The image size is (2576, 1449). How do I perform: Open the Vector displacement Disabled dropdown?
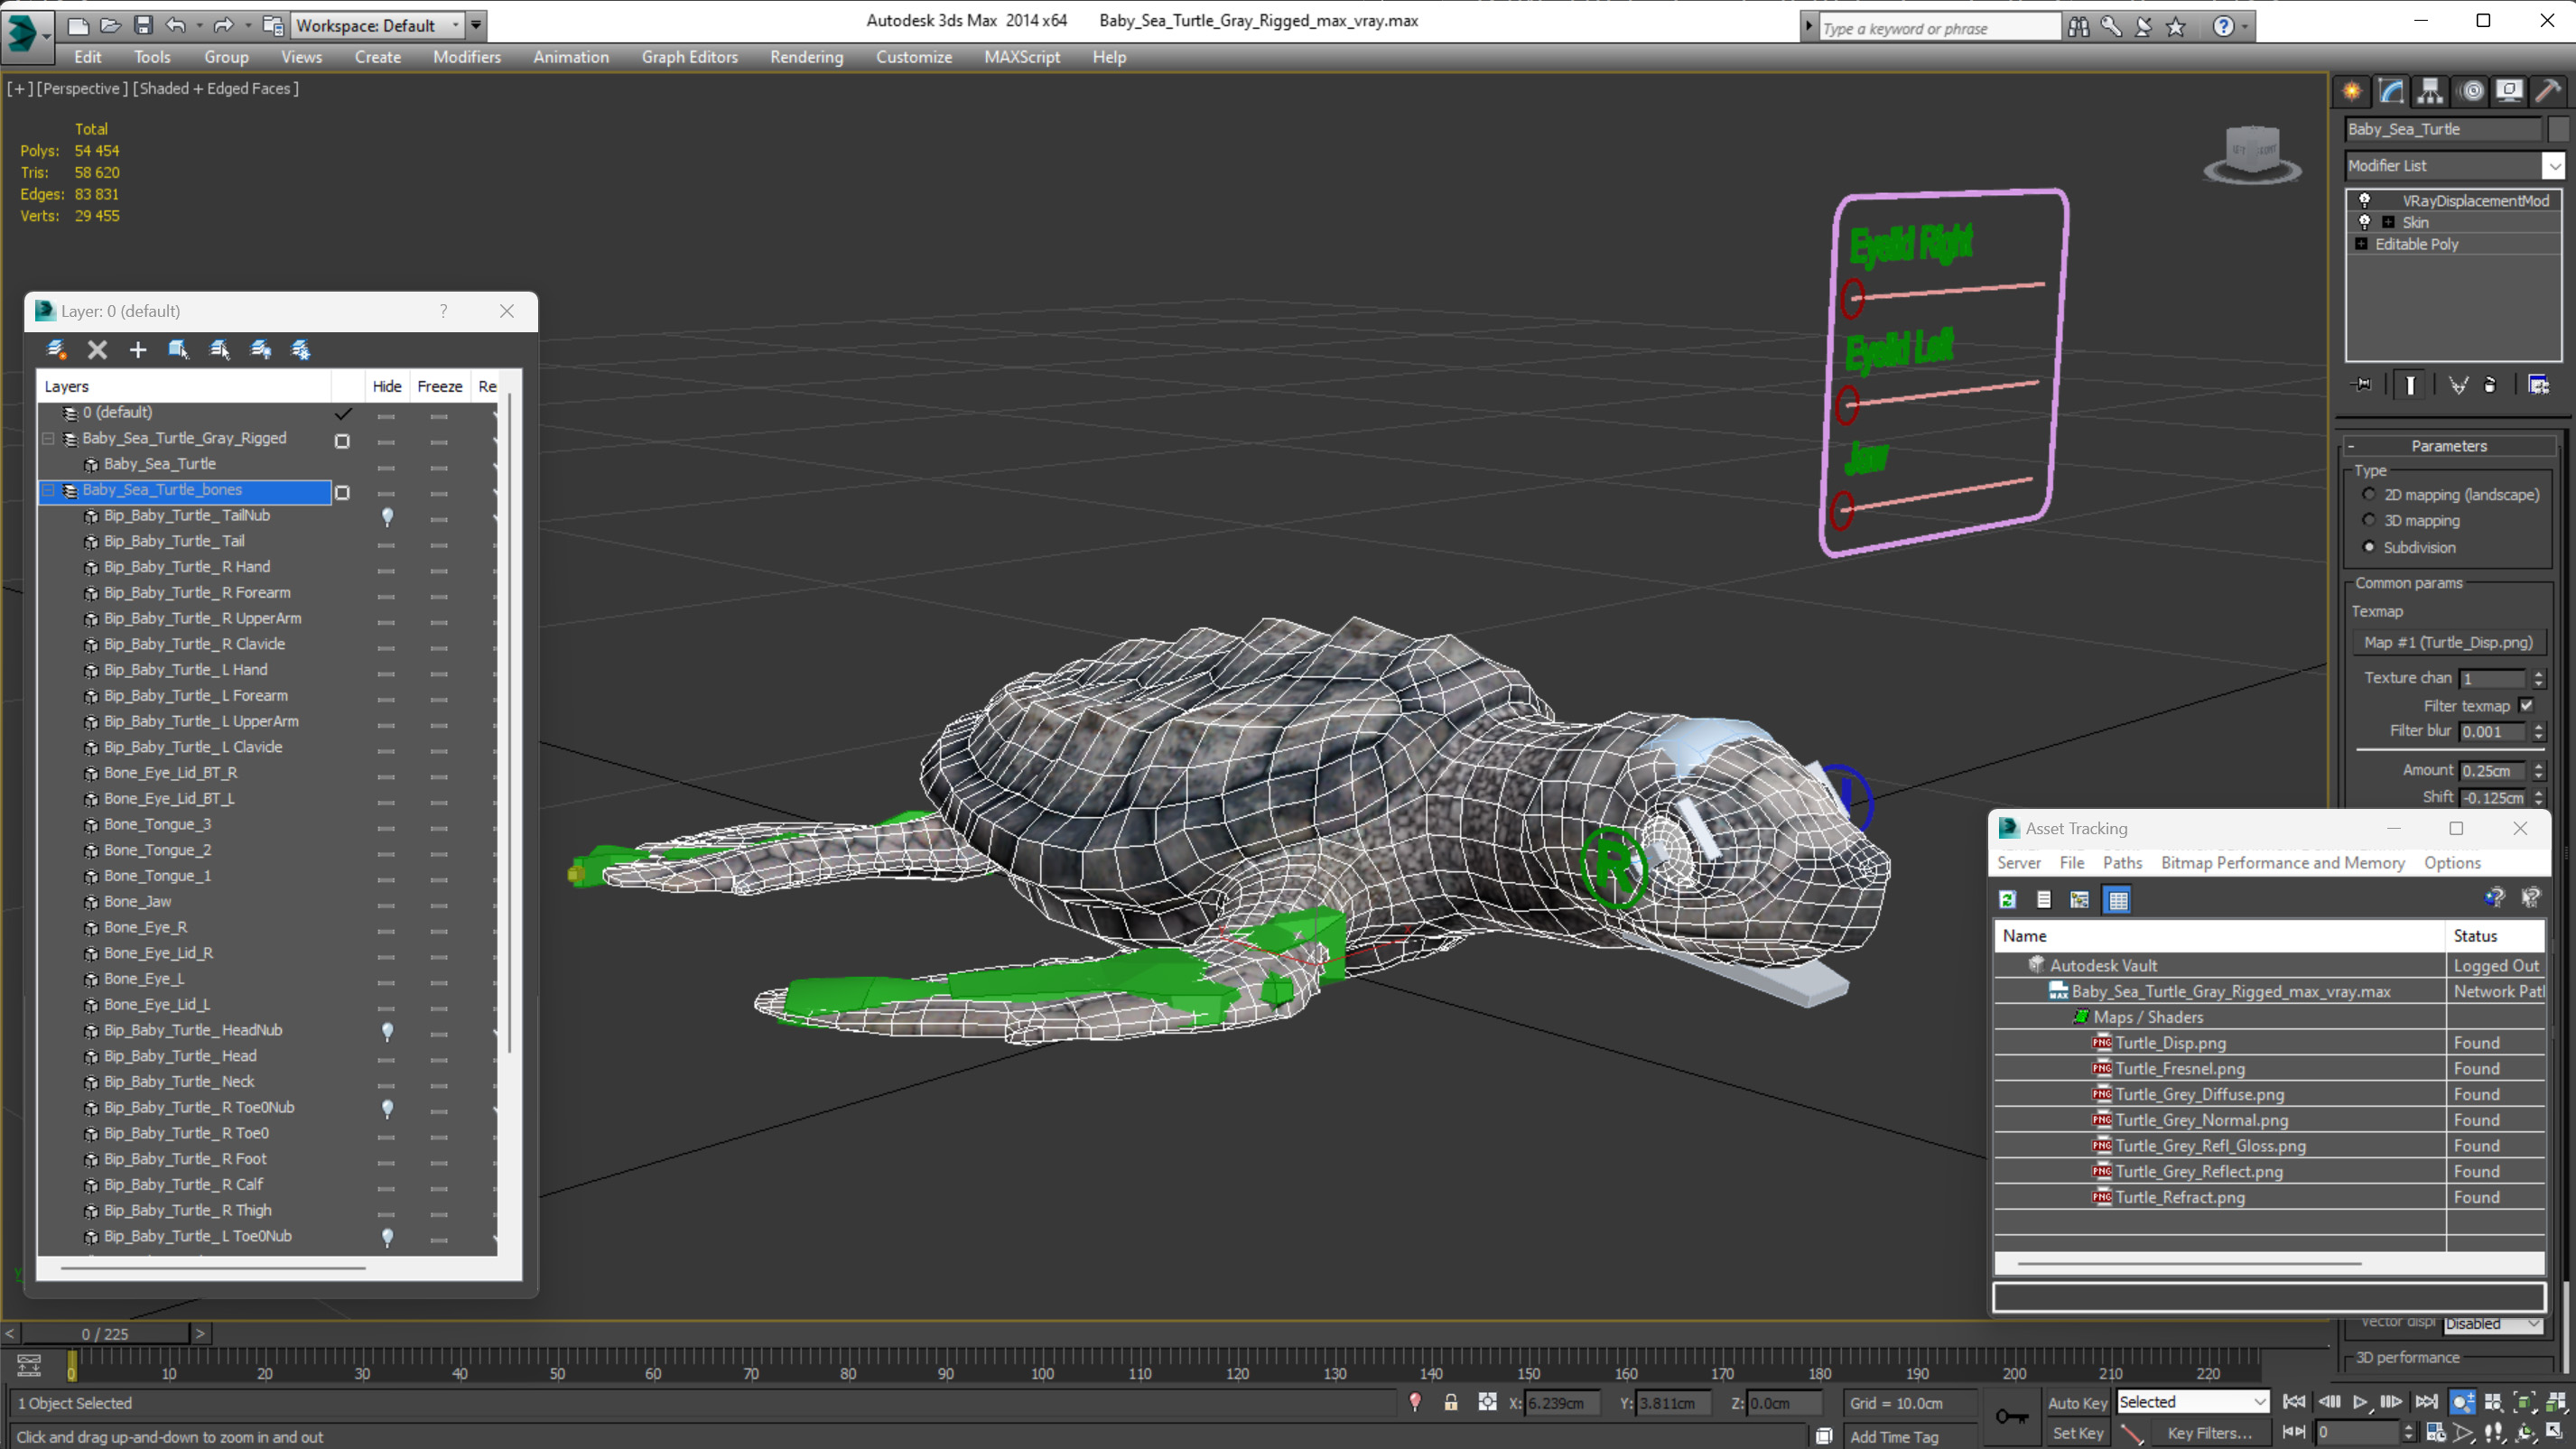[2491, 1324]
